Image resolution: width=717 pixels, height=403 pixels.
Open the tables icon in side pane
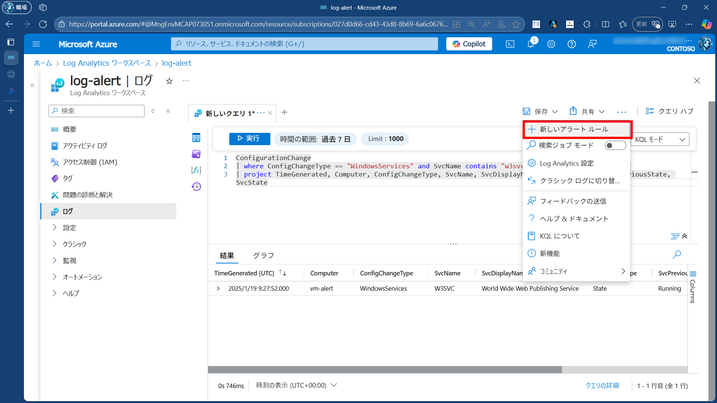point(196,138)
